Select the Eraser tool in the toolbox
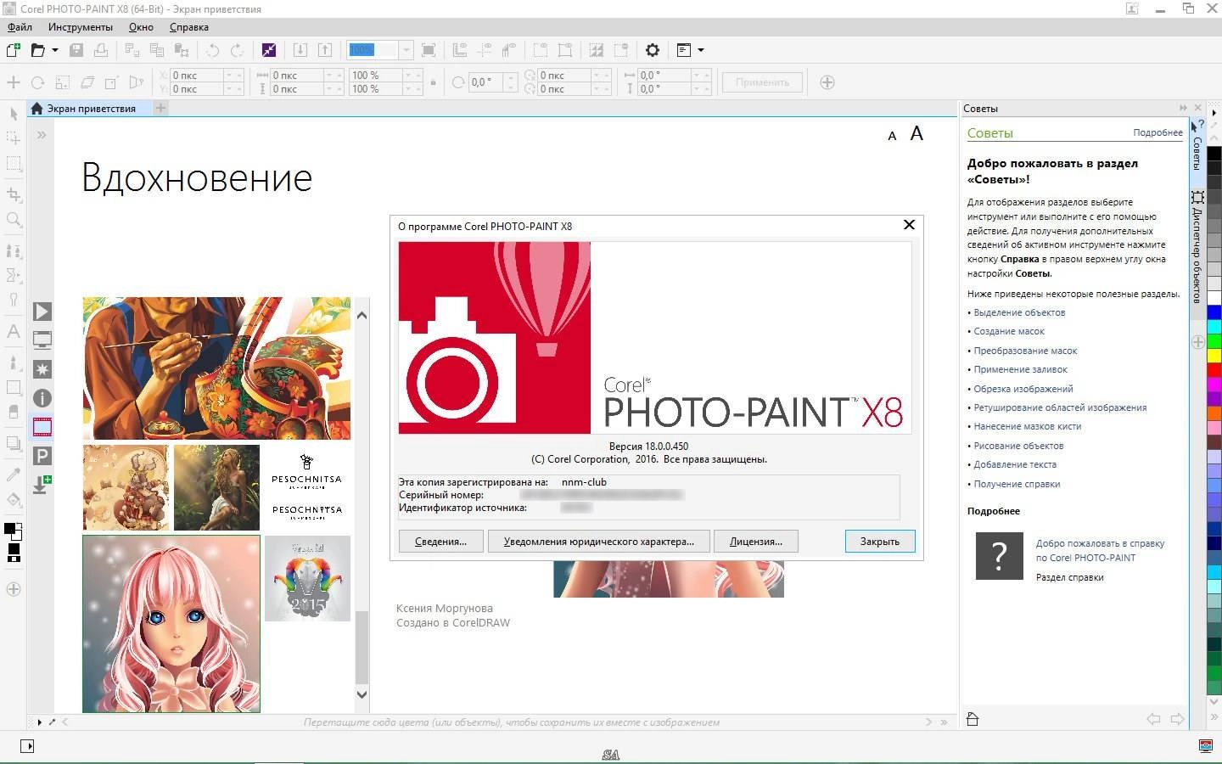Image resolution: width=1222 pixels, height=764 pixels. coord(14,412)
